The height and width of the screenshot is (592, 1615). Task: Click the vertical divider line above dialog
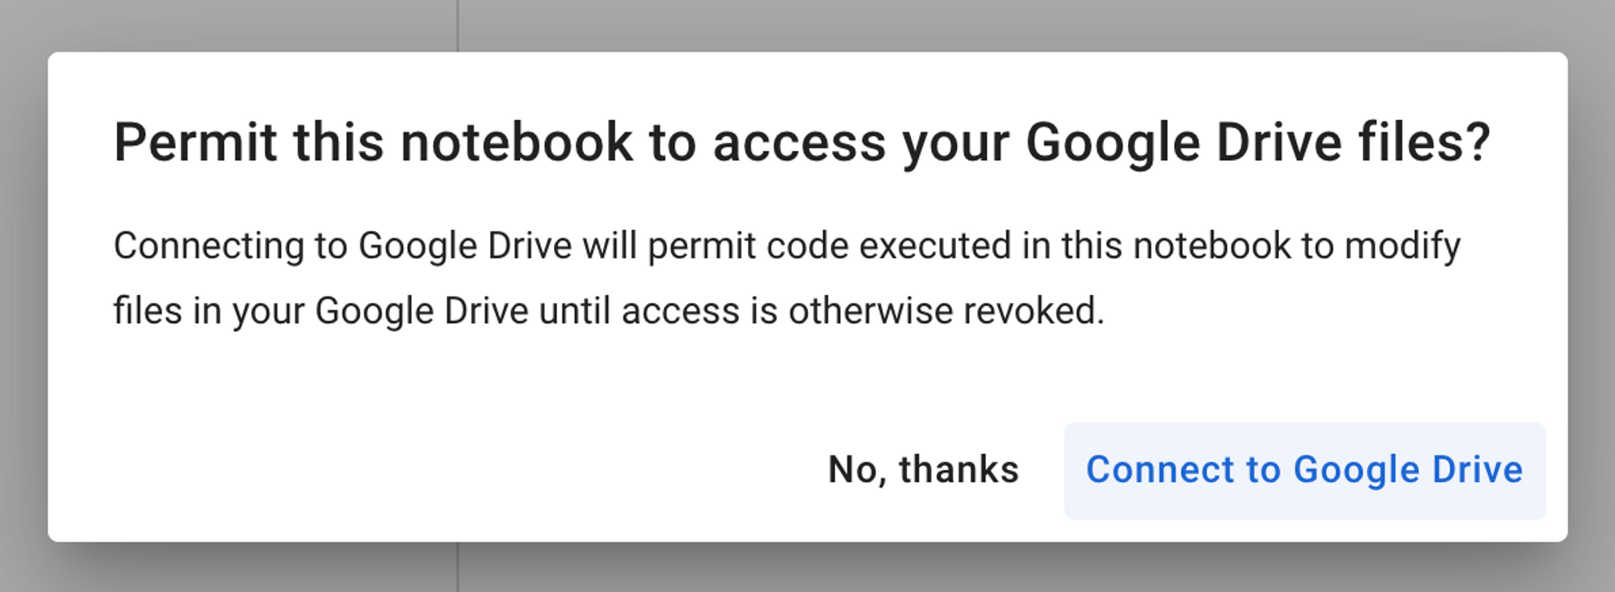pyautogui.click(x=458, y=24)
